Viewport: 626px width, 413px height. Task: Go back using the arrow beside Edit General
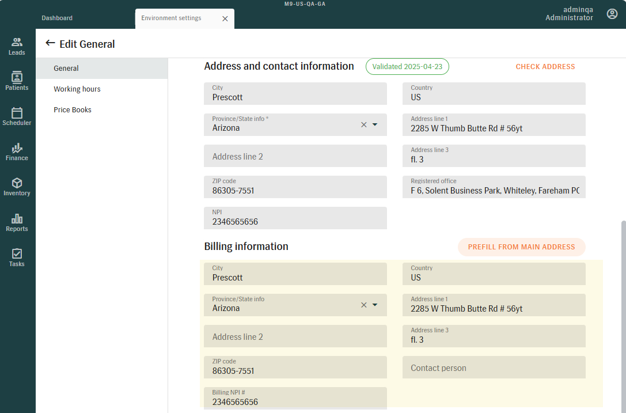[50, 43]
